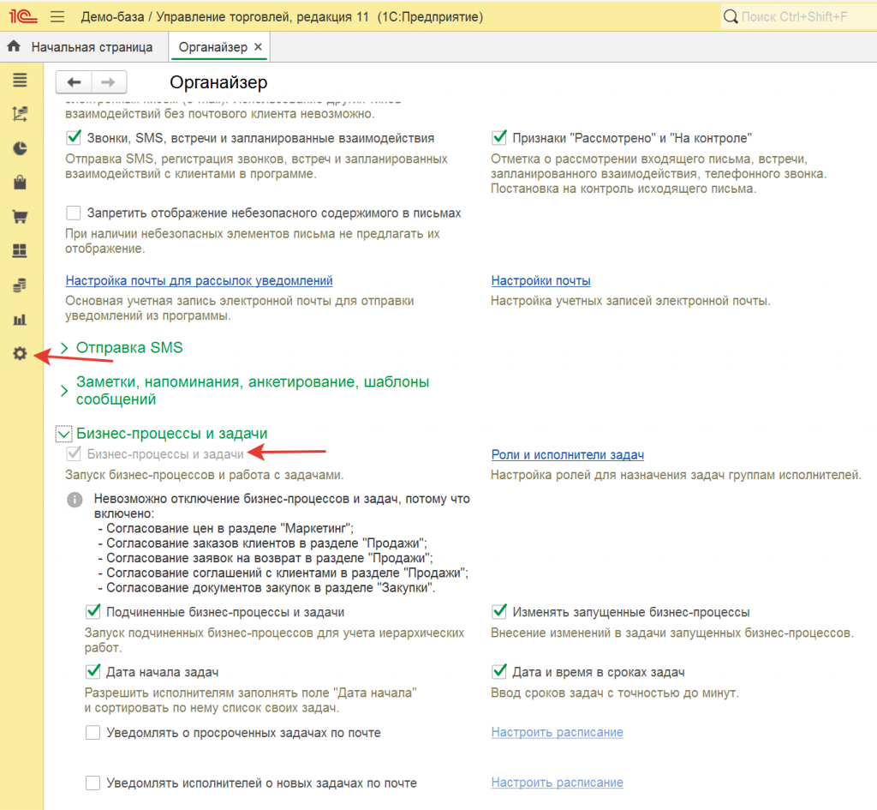Toggle 'Признаки Рассмотрено и На контроле' checkbox
This screenshot has height=810, width=877.
499,138
